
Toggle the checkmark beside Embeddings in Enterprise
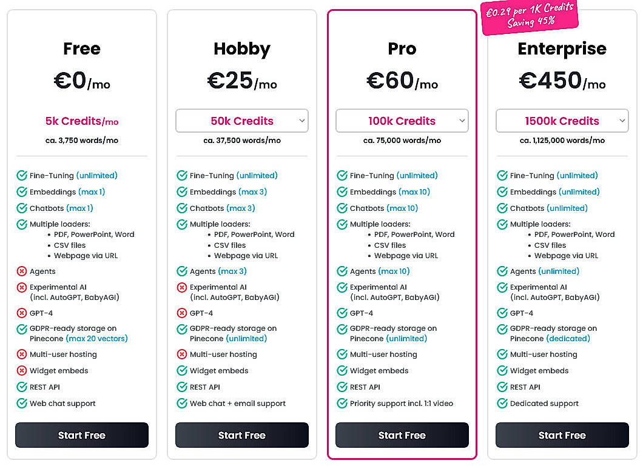(502, 192)
